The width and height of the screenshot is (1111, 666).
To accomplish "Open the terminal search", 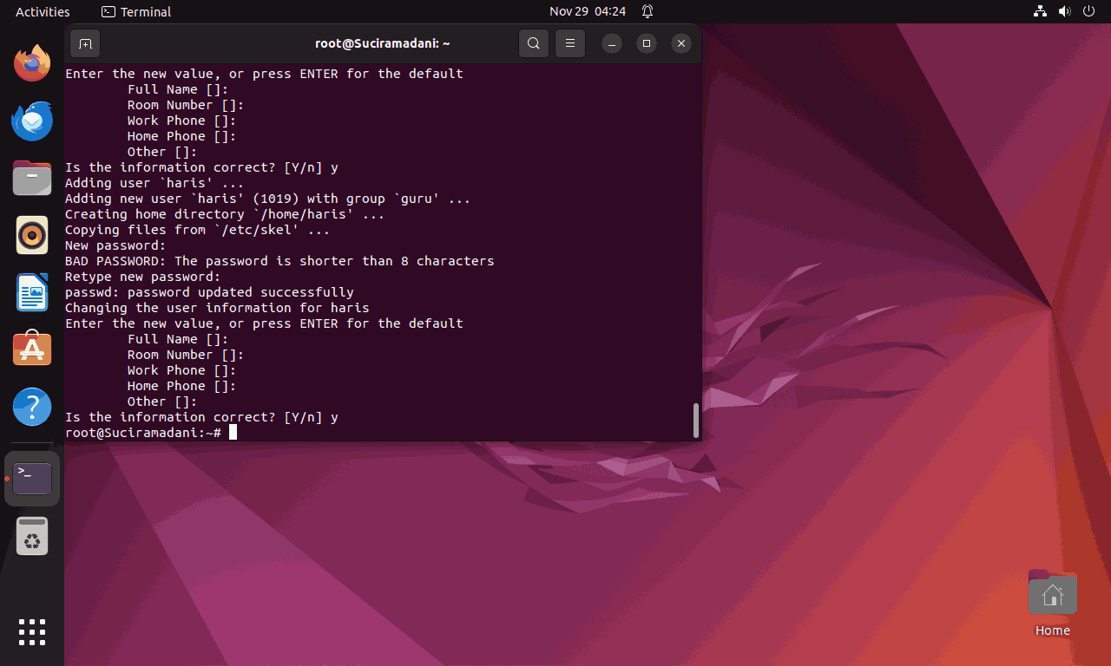I will coord(534,43).
